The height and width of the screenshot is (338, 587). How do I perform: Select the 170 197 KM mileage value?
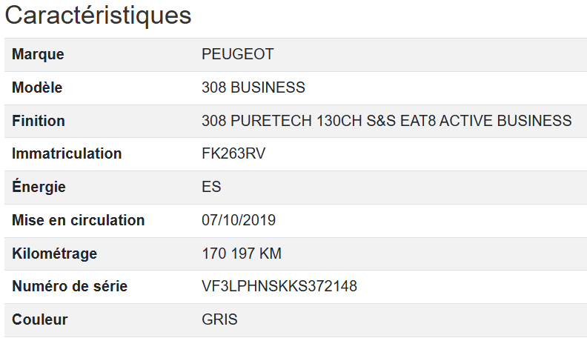242,253
